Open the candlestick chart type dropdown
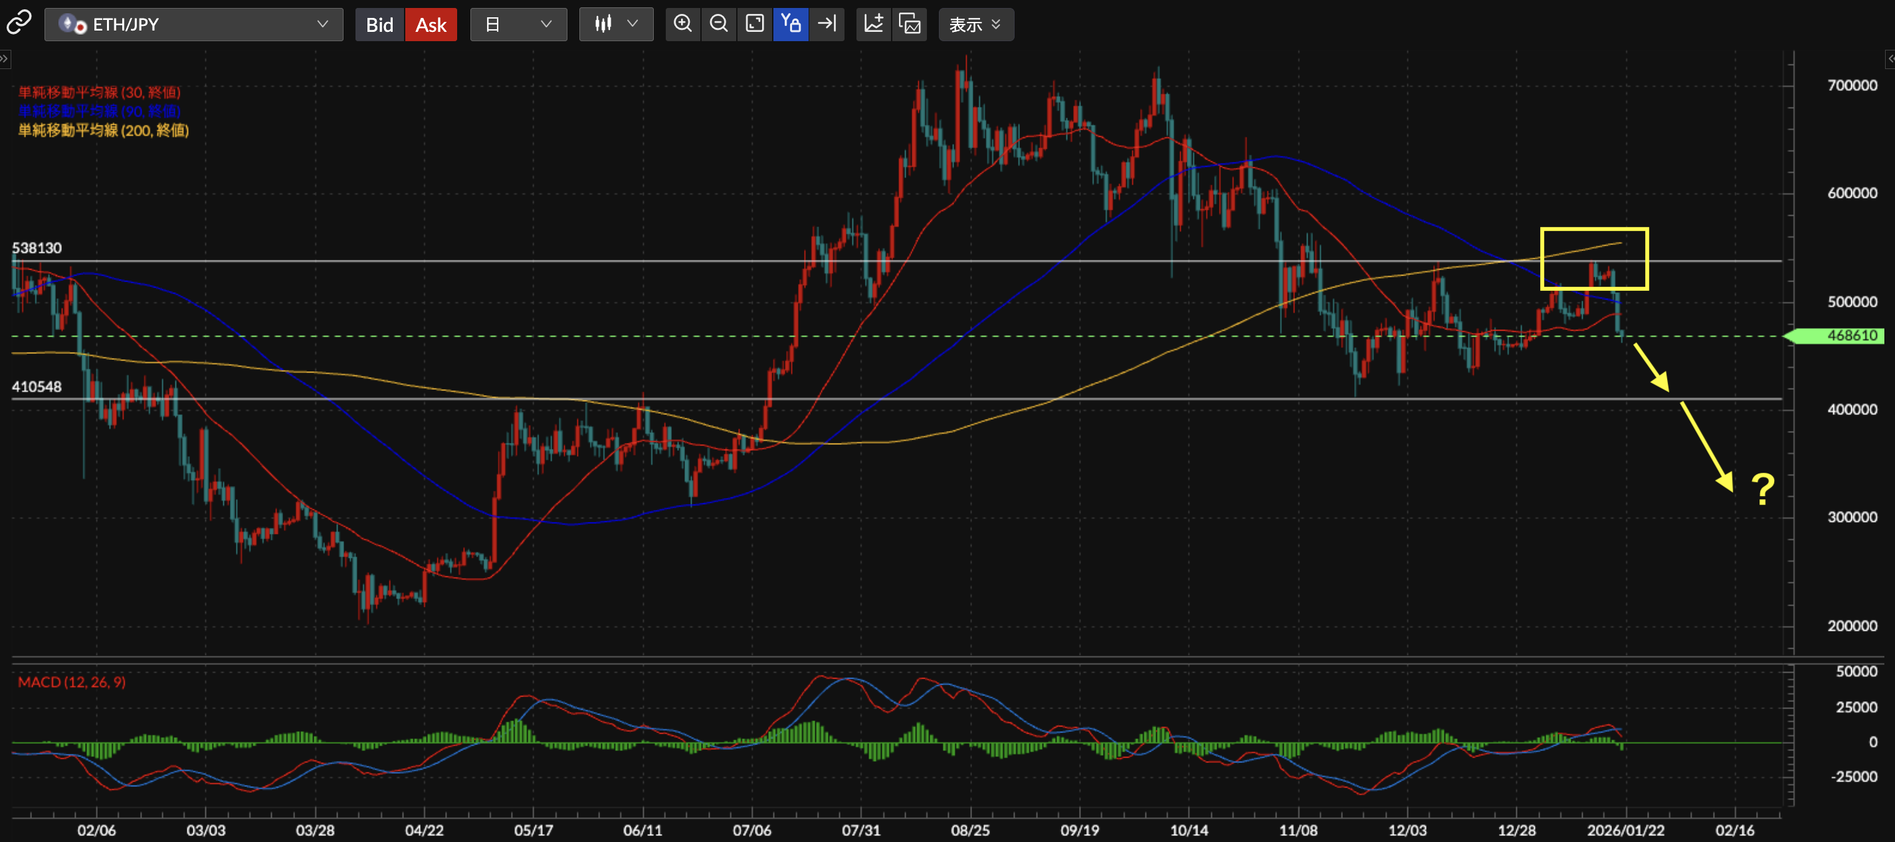1895x842 pixels. [616, 25]
